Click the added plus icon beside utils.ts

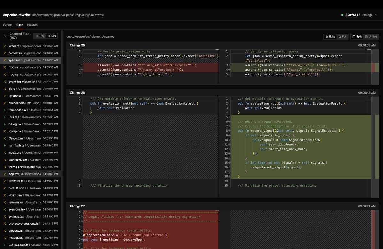pyautogui.click(x=5, y=117)
